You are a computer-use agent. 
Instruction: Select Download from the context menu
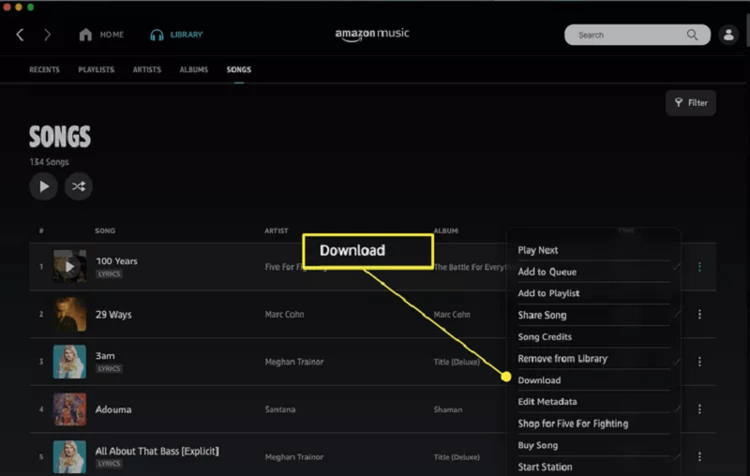pos(539,380)
